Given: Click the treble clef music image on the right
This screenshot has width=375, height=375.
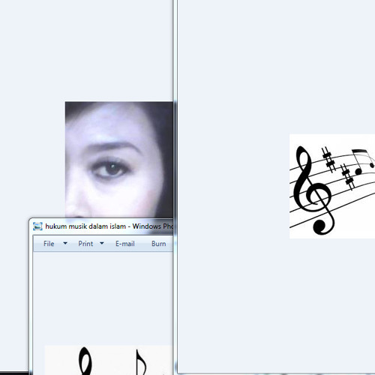Looking at the screenshot, I should pyautogui.click(x=332, y=186).
